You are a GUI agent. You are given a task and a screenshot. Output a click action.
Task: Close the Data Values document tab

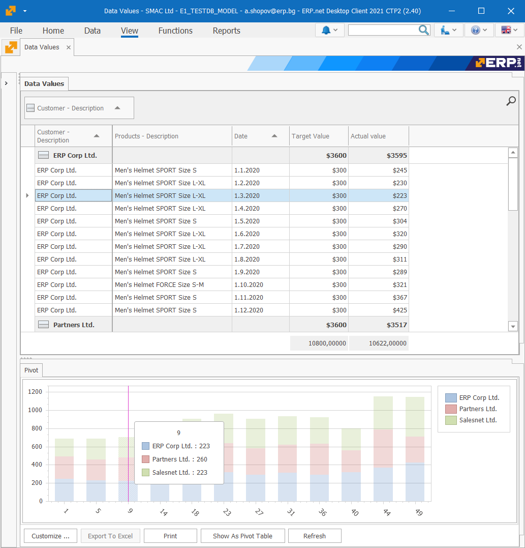[69, 47]
